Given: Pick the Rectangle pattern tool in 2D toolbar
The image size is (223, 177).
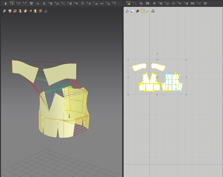Looking at the screenshot, I should (x=147, y=3).
